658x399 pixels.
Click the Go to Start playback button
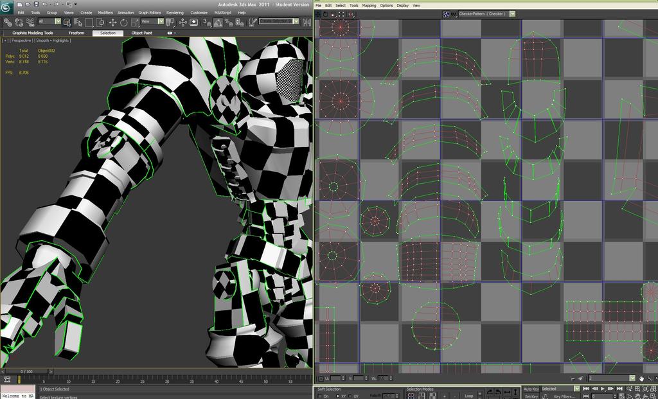click(586, 389)
